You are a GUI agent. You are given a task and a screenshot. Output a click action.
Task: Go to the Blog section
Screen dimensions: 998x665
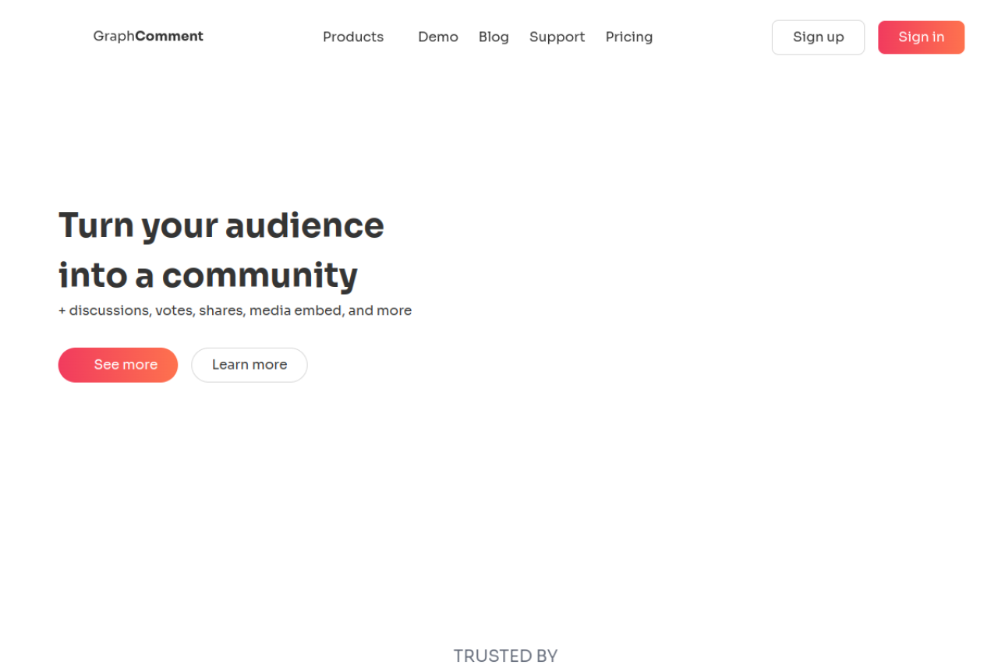point(494,37)
